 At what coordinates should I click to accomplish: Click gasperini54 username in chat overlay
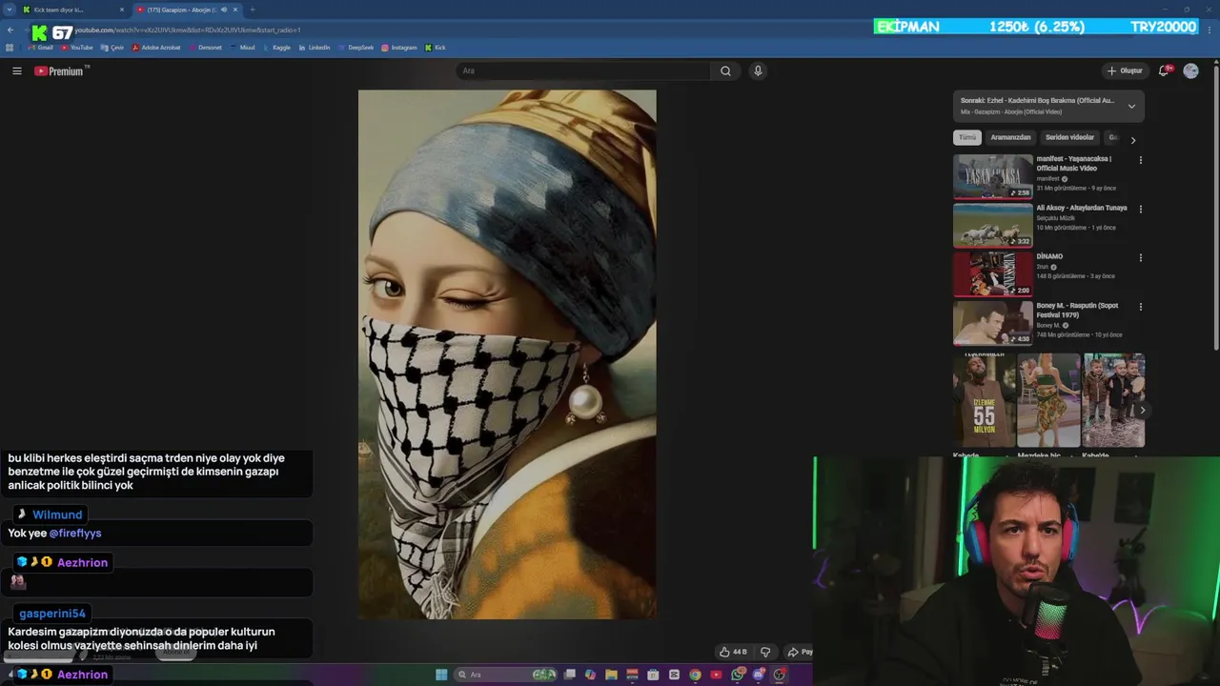52,614
